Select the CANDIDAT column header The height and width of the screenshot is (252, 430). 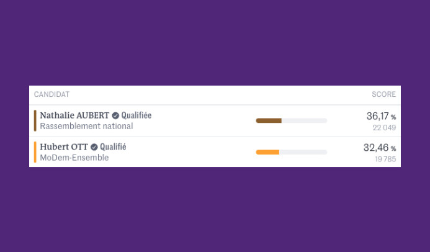(52, 94)
